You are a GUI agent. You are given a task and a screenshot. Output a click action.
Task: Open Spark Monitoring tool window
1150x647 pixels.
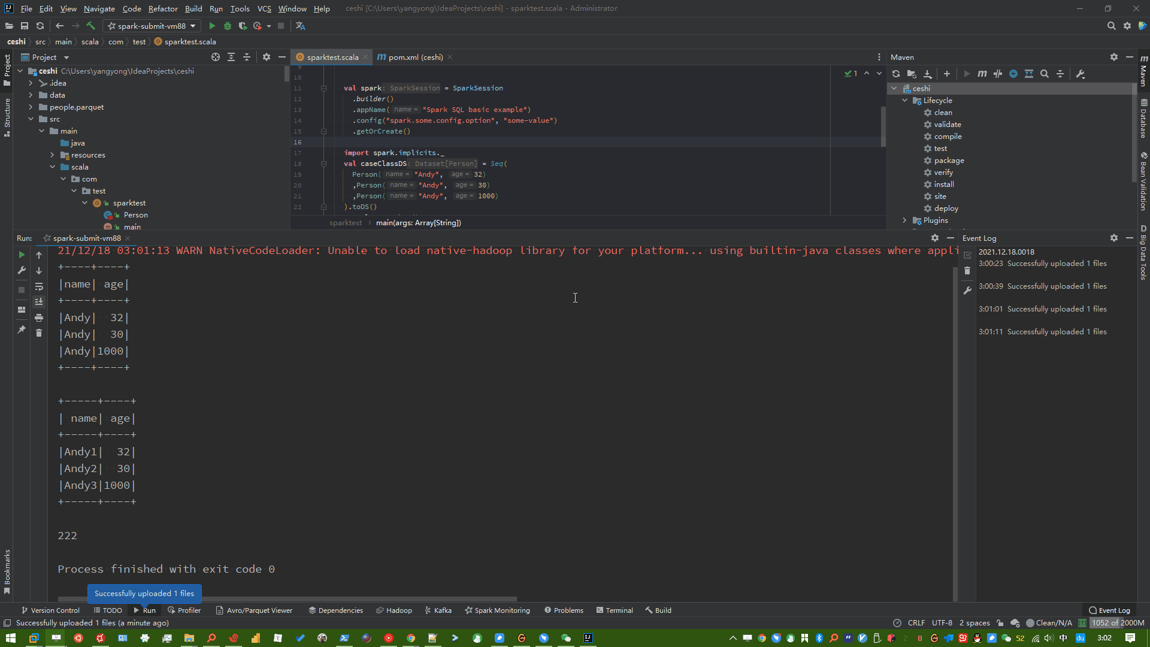(x=497, y=610)
